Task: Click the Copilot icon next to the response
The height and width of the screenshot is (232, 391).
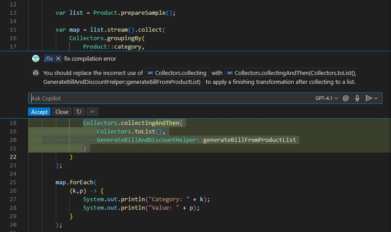Action: point(36,72)
